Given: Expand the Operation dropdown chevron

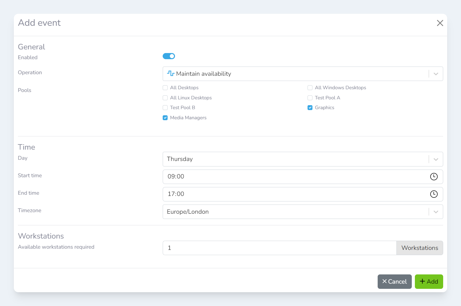Looking at the screenshot, I should coord(436,74).
